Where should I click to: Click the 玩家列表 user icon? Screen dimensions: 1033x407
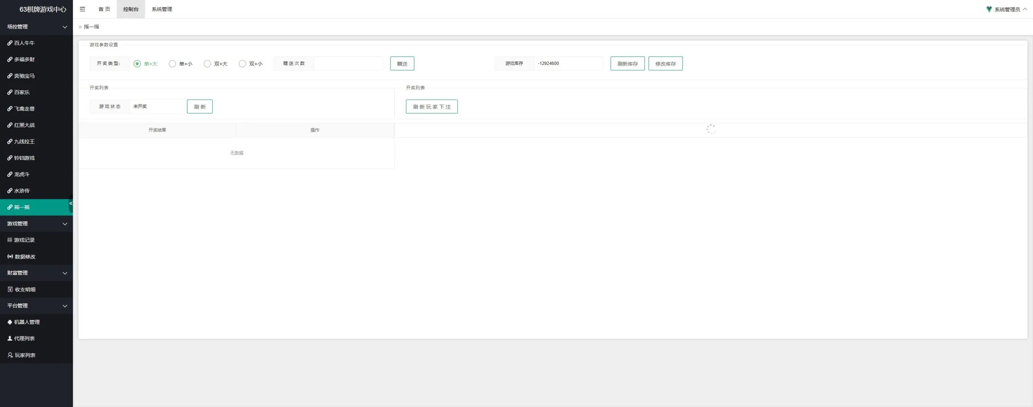(10, 355)
